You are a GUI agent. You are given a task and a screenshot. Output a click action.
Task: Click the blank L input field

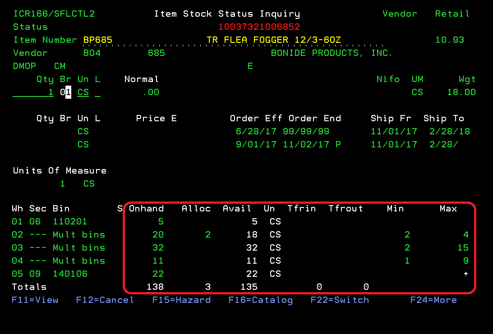[x=97, y=92]
